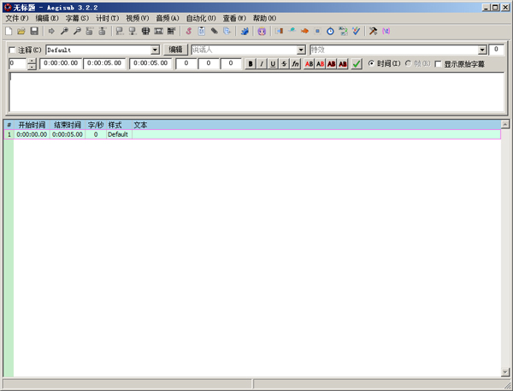Open the 自动化 menu

201,18
